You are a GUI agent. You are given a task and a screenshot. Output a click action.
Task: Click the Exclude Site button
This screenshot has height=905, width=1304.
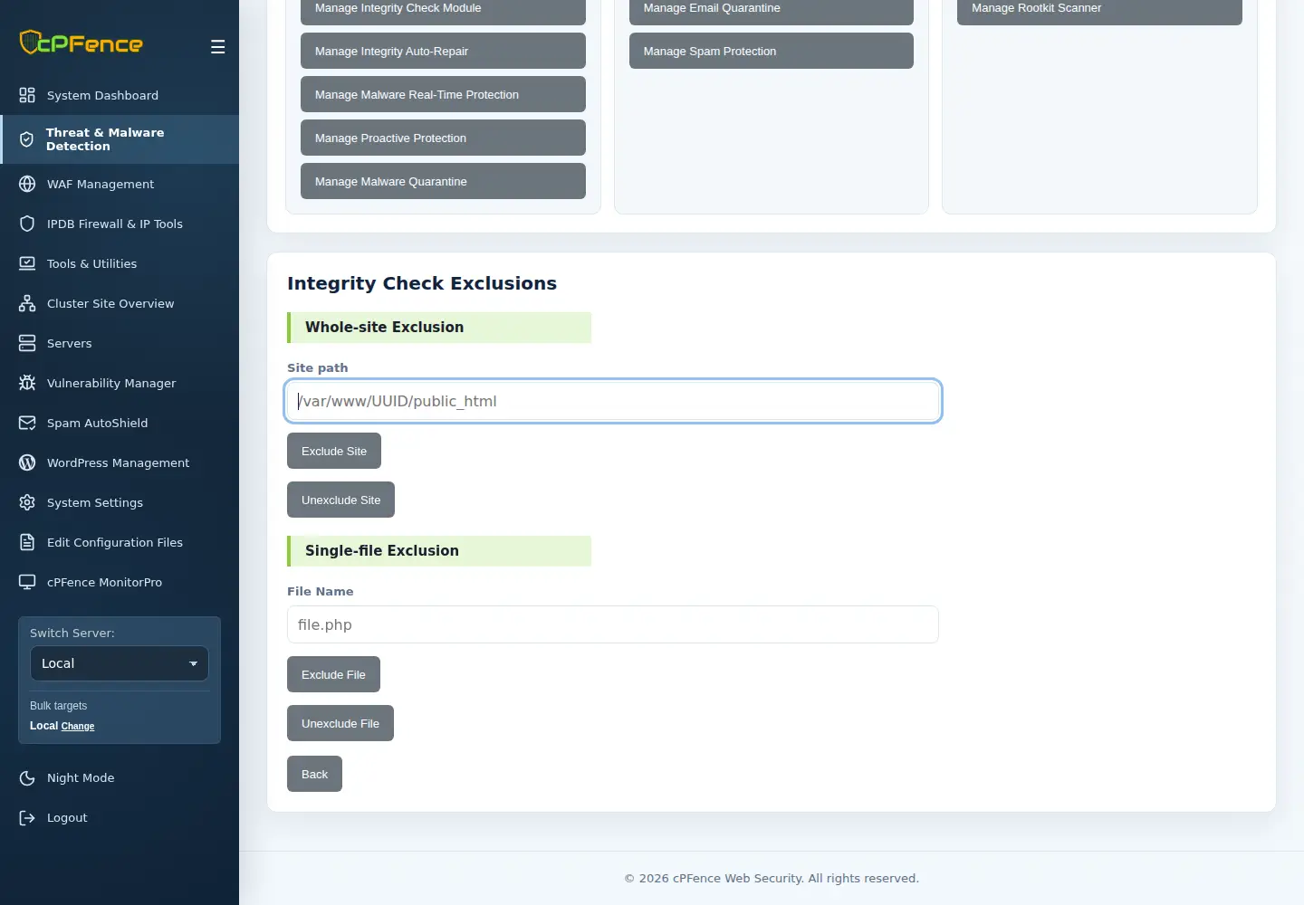pos(334,451)
